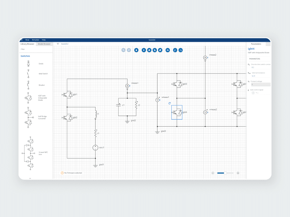The height and width of the screenshot is (217, 290).
Task: Pick the Breaker symbol in library
Action: (28, 85)
